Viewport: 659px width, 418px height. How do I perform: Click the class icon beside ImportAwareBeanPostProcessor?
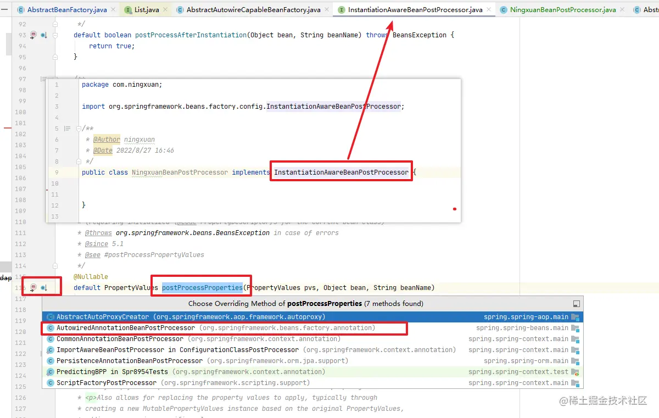[51, 350]
